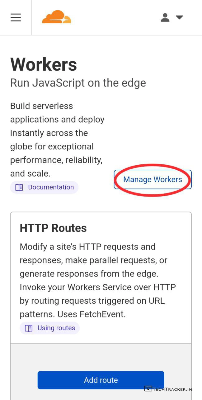
Task: Click the Manage Workers button
Action: [x=153, y=179]
